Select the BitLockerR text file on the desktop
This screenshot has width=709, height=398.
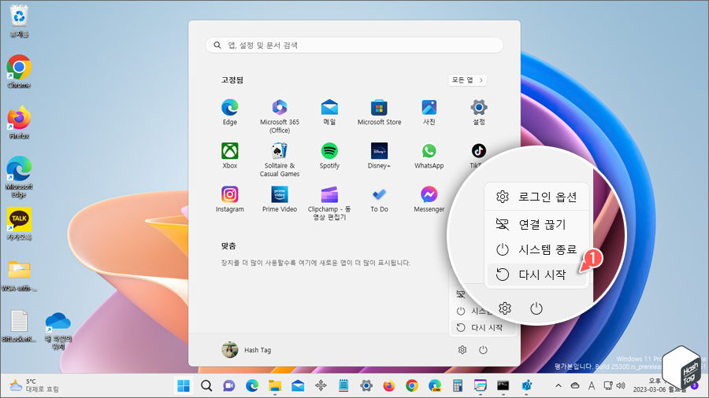tap(19, 326)
